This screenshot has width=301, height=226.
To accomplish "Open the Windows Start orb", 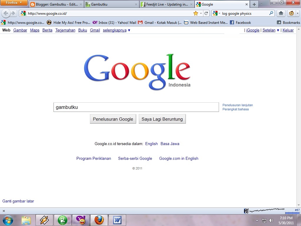I will 8,220.
